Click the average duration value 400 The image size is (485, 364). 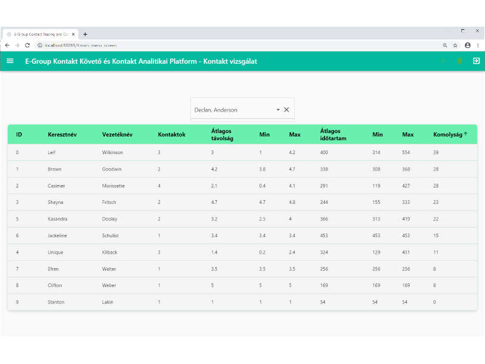[x=324, y=152]
